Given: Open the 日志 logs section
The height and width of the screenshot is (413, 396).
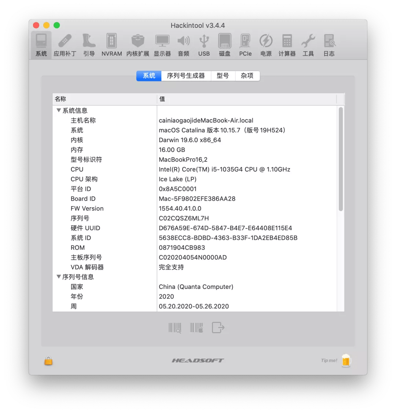Looking at the screenshot, I should (329, 45).
